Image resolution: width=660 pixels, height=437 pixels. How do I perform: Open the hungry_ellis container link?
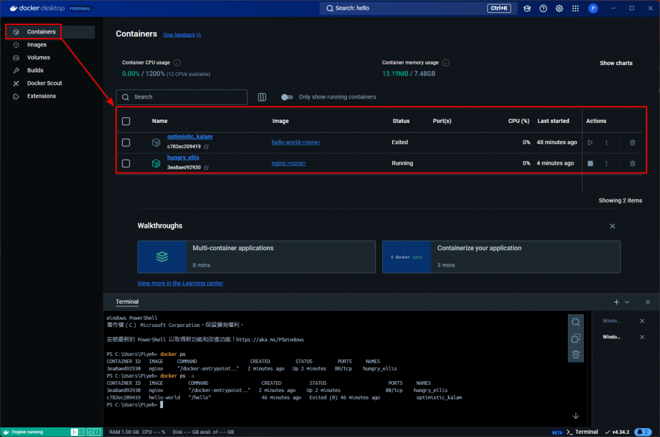coord(183,158)
